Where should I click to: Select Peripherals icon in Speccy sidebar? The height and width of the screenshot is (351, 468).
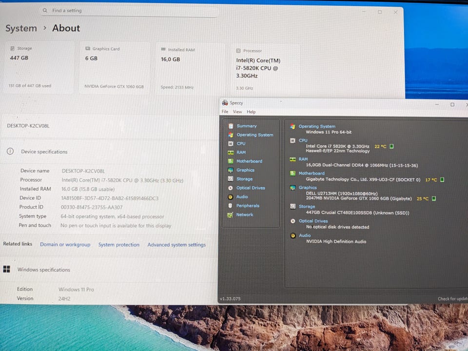[x=230, y=206]
